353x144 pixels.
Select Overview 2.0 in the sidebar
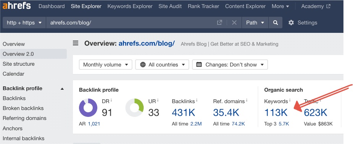[33, 54]
